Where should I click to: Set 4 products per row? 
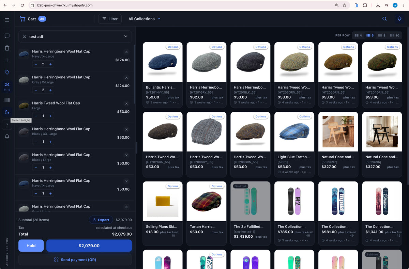358,35
